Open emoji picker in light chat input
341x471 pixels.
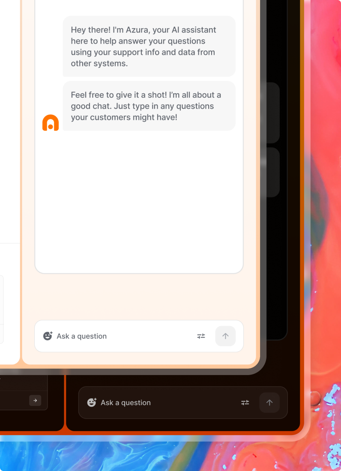pos(48,336)
